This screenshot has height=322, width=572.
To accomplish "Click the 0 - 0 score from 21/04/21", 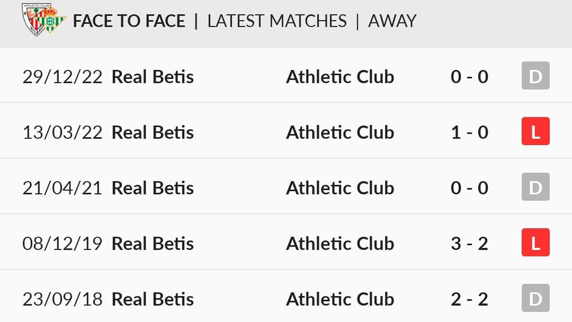I will pos(469,188).
